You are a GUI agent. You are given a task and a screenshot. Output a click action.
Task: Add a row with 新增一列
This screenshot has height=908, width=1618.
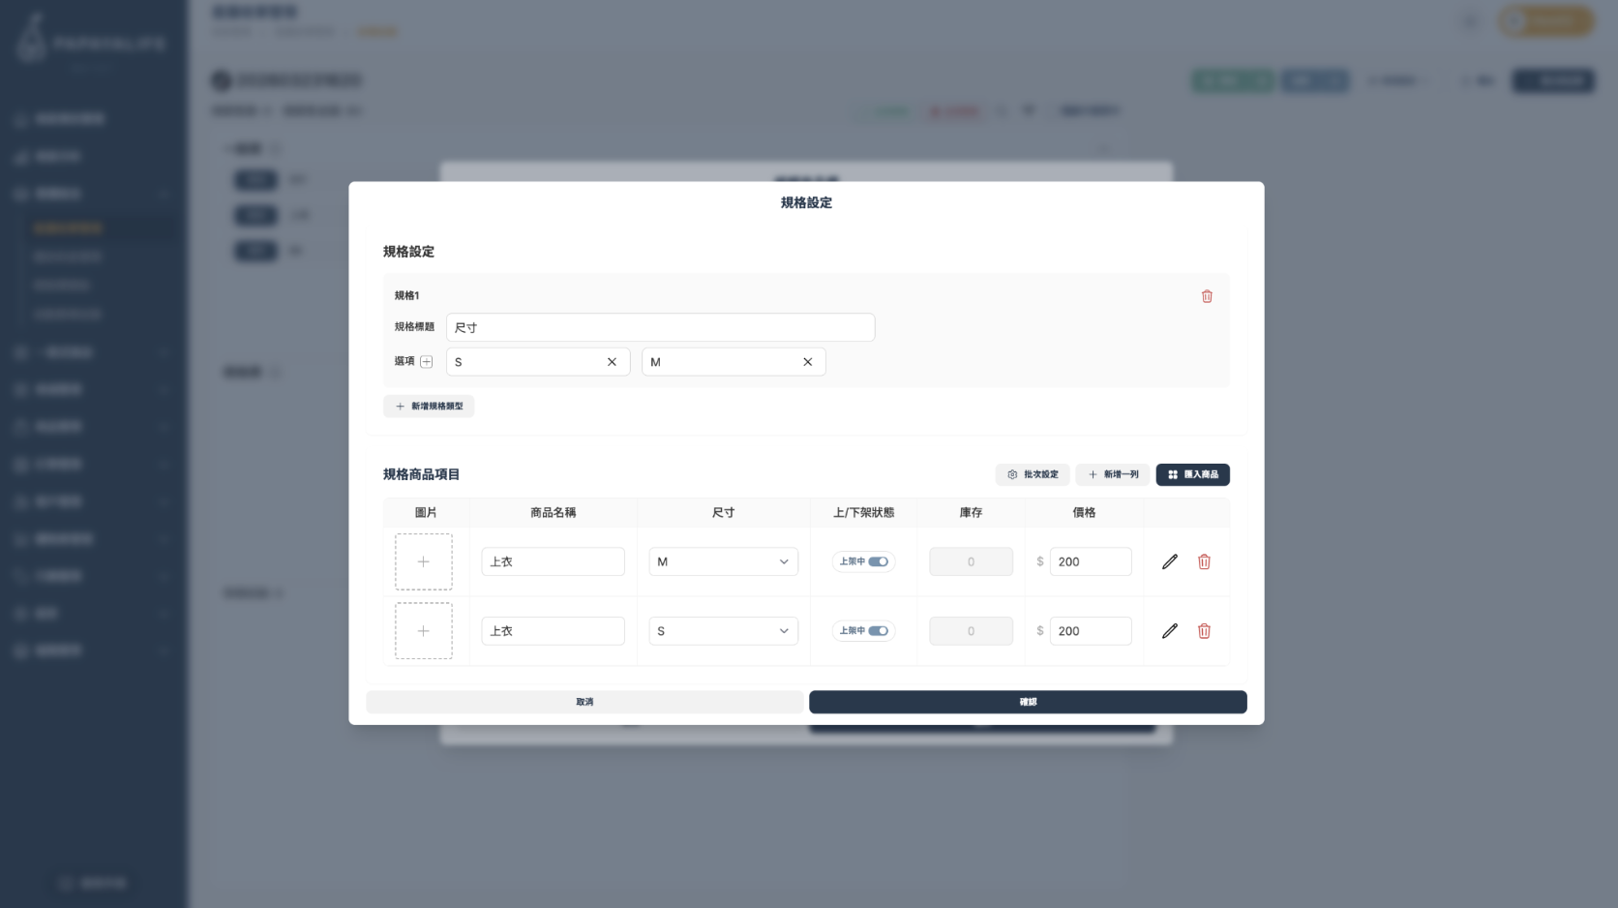(x=1113, y=474)
